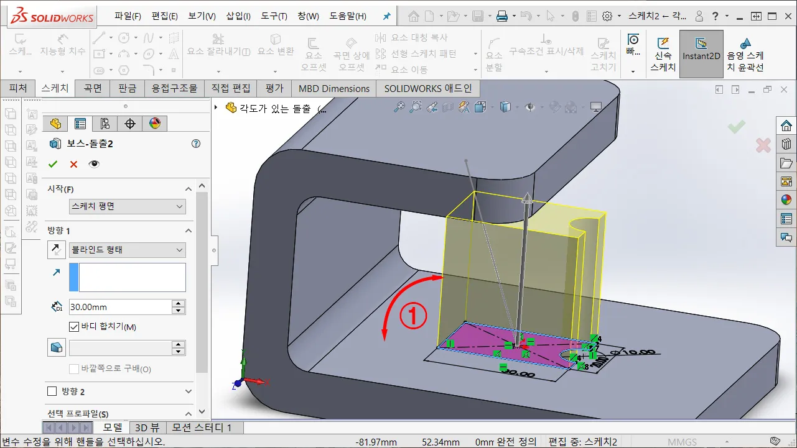Toggle the detailed preview eye icon

(94, 164)
